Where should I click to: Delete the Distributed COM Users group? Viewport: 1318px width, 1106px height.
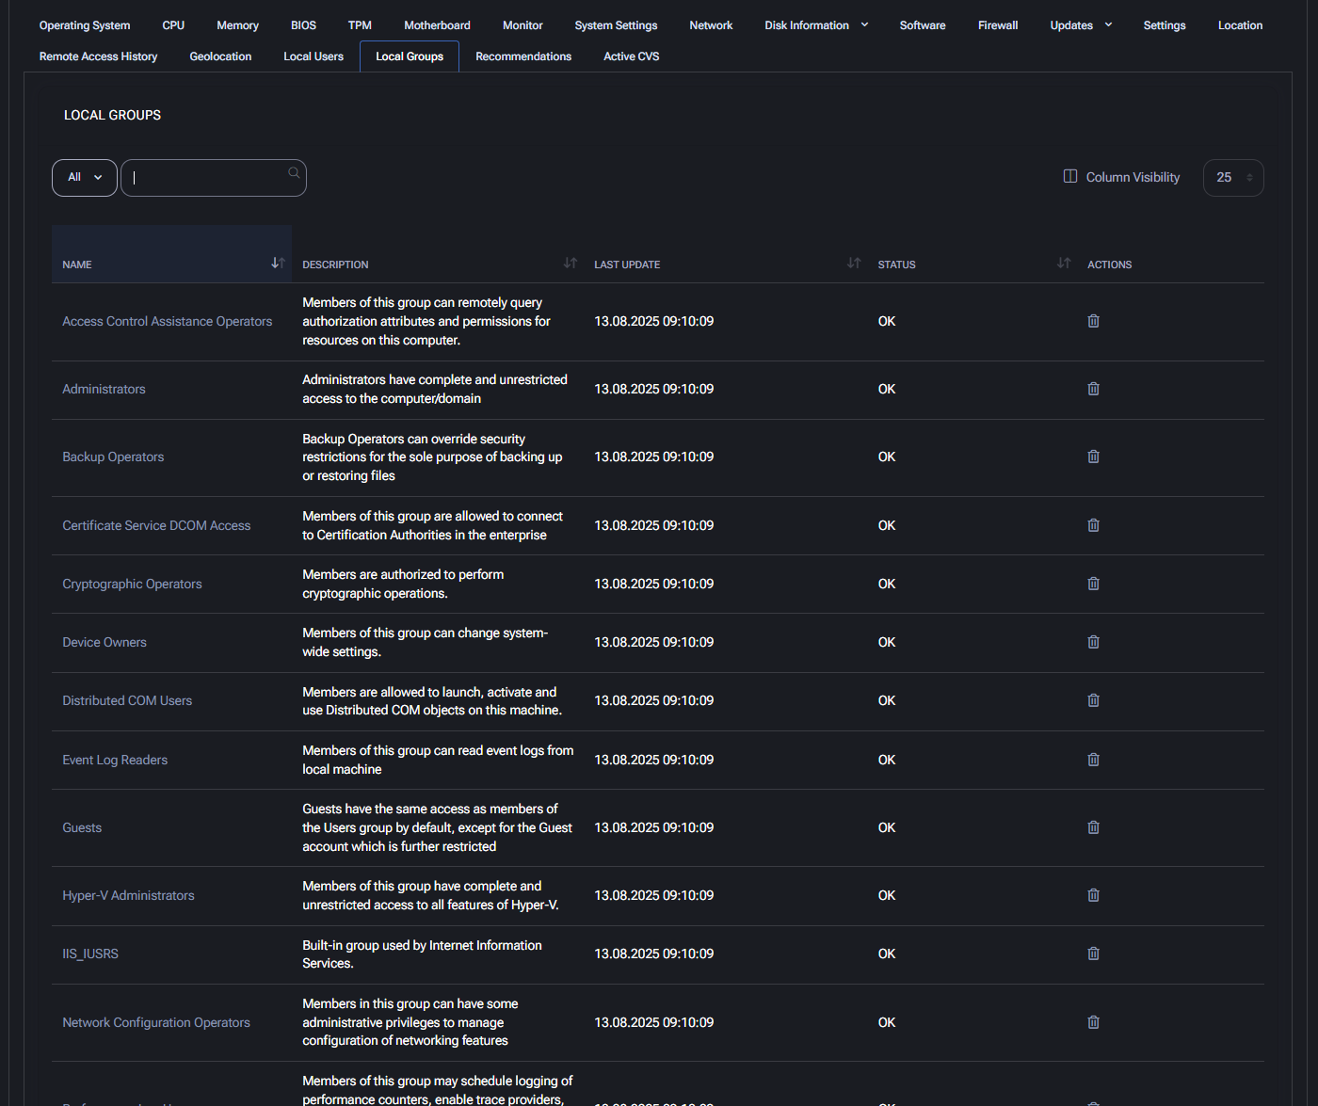point(1093,700)
